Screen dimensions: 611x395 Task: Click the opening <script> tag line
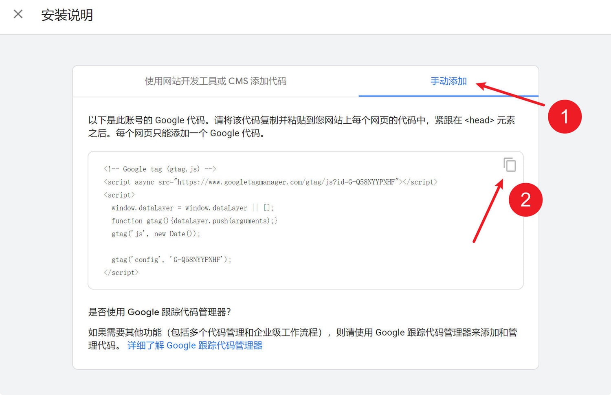tap(119, 195)
